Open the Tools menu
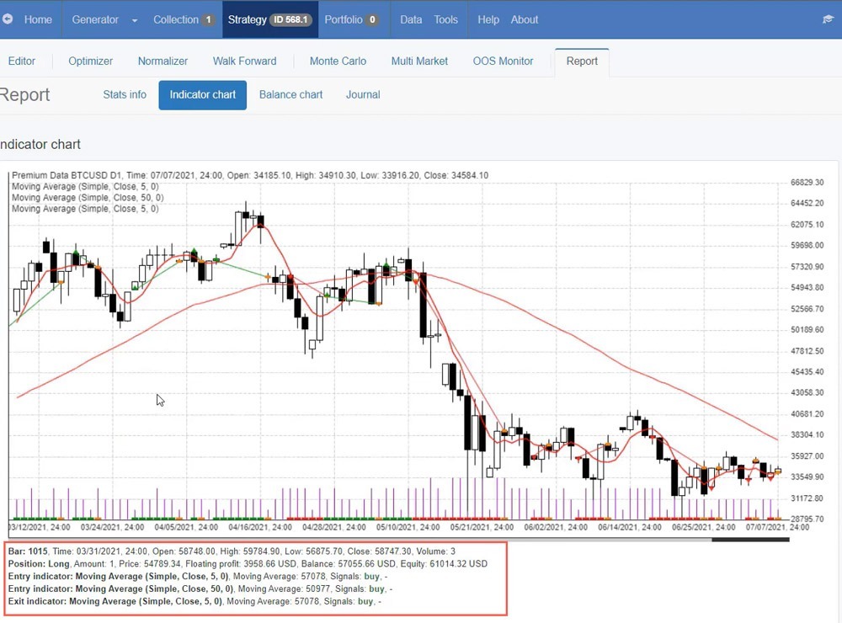The image size is (842, 623). [x=446, y=19]
